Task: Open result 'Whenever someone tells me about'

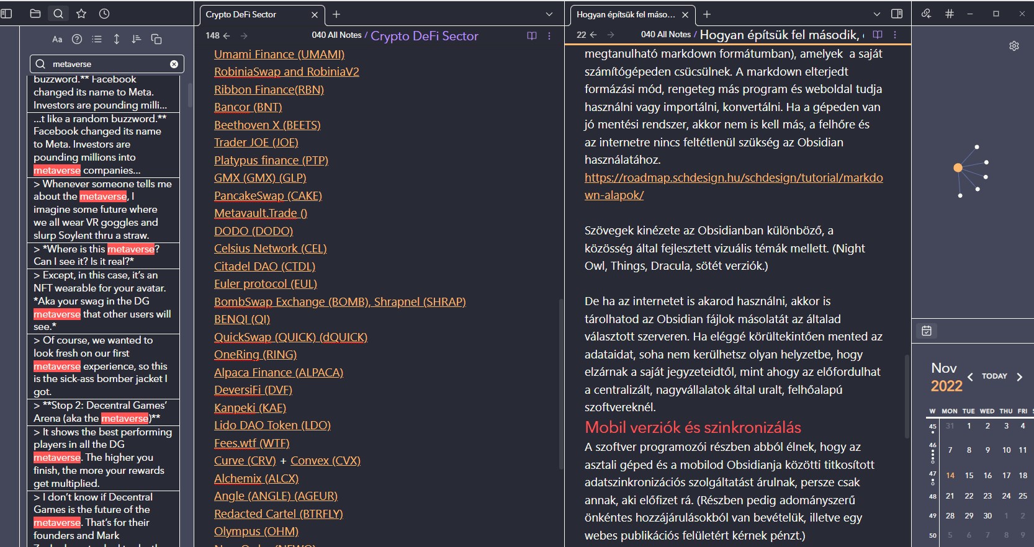Action: tap(103, 210)
